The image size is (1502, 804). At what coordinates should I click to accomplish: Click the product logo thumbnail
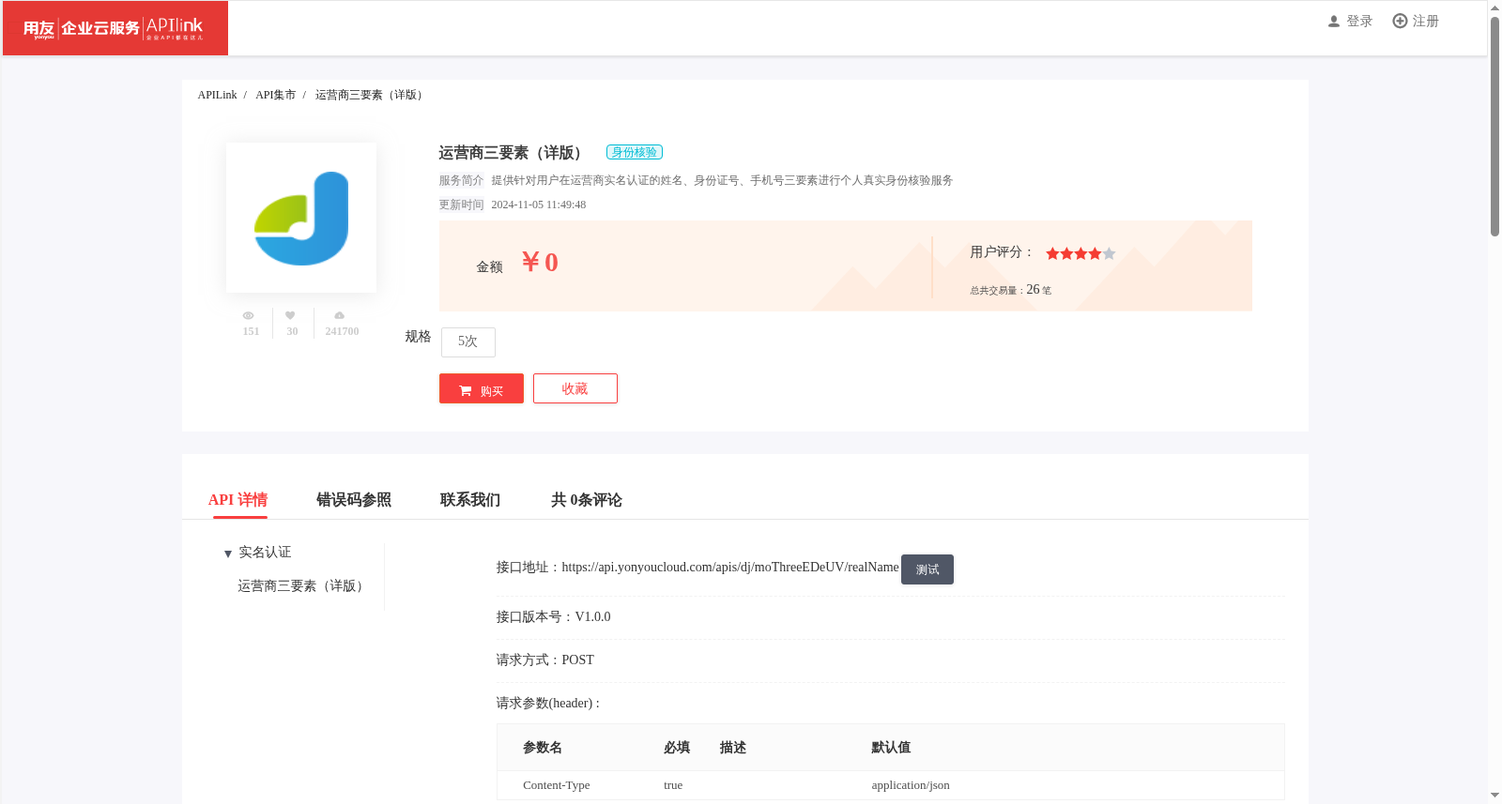click(x=301, y=218)
